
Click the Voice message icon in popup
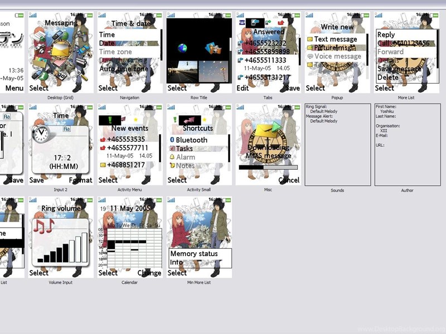pos(309,56)
